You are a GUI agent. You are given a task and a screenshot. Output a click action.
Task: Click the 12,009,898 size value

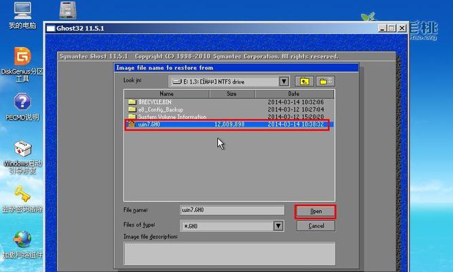(230, 124)
